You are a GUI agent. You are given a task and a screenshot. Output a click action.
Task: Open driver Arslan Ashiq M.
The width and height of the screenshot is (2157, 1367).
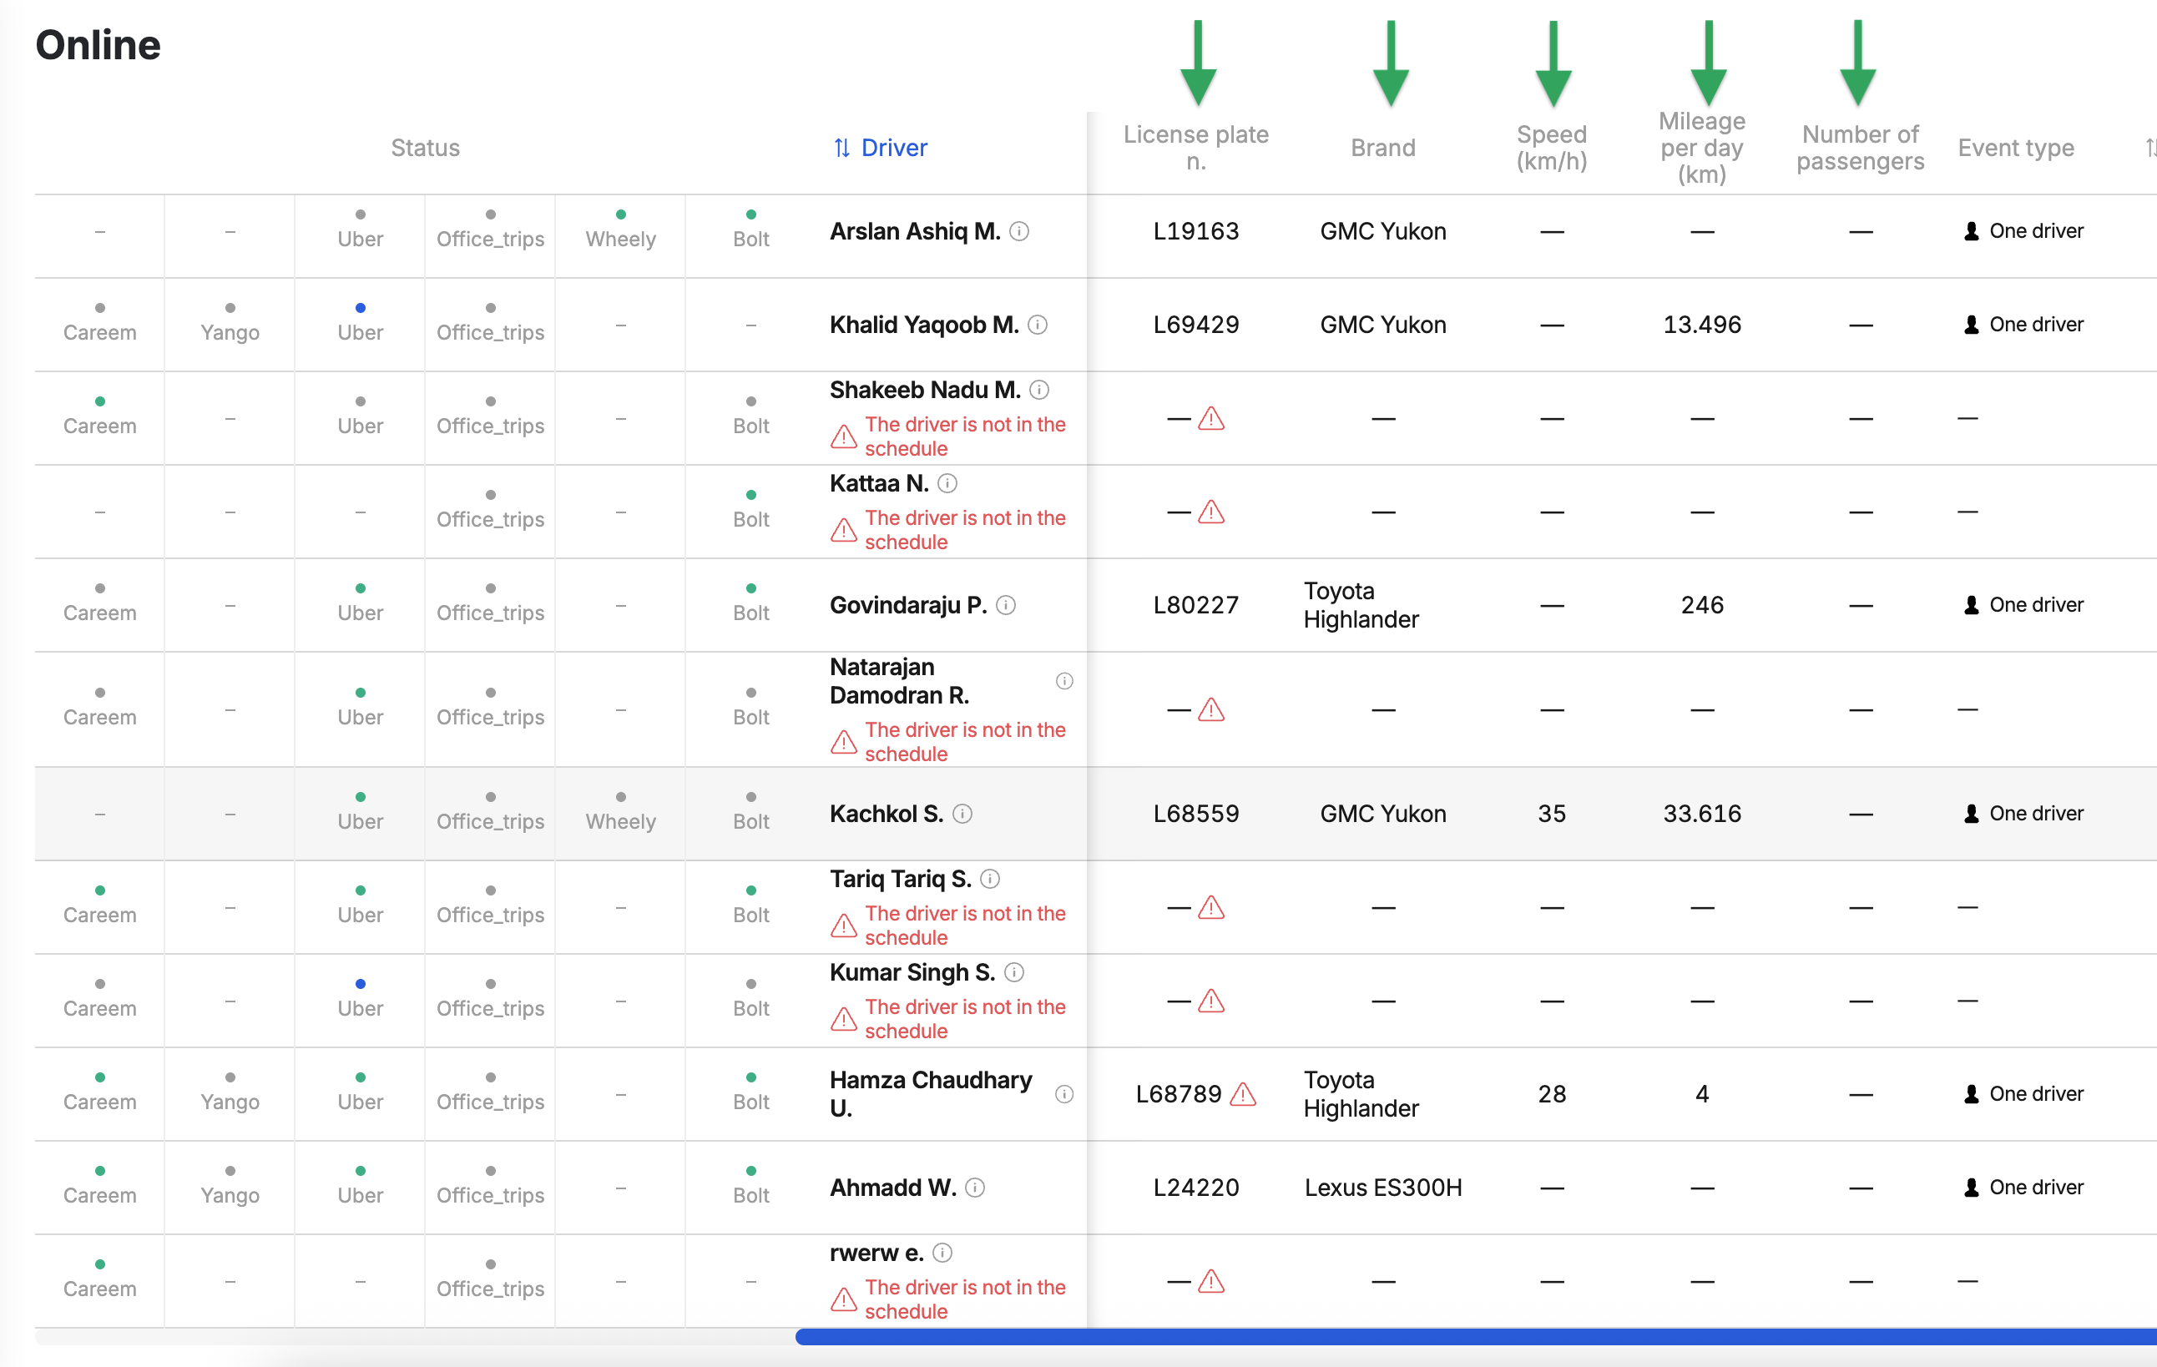click(915, 231)
